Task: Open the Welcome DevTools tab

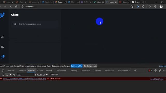Action: [11, 71]
